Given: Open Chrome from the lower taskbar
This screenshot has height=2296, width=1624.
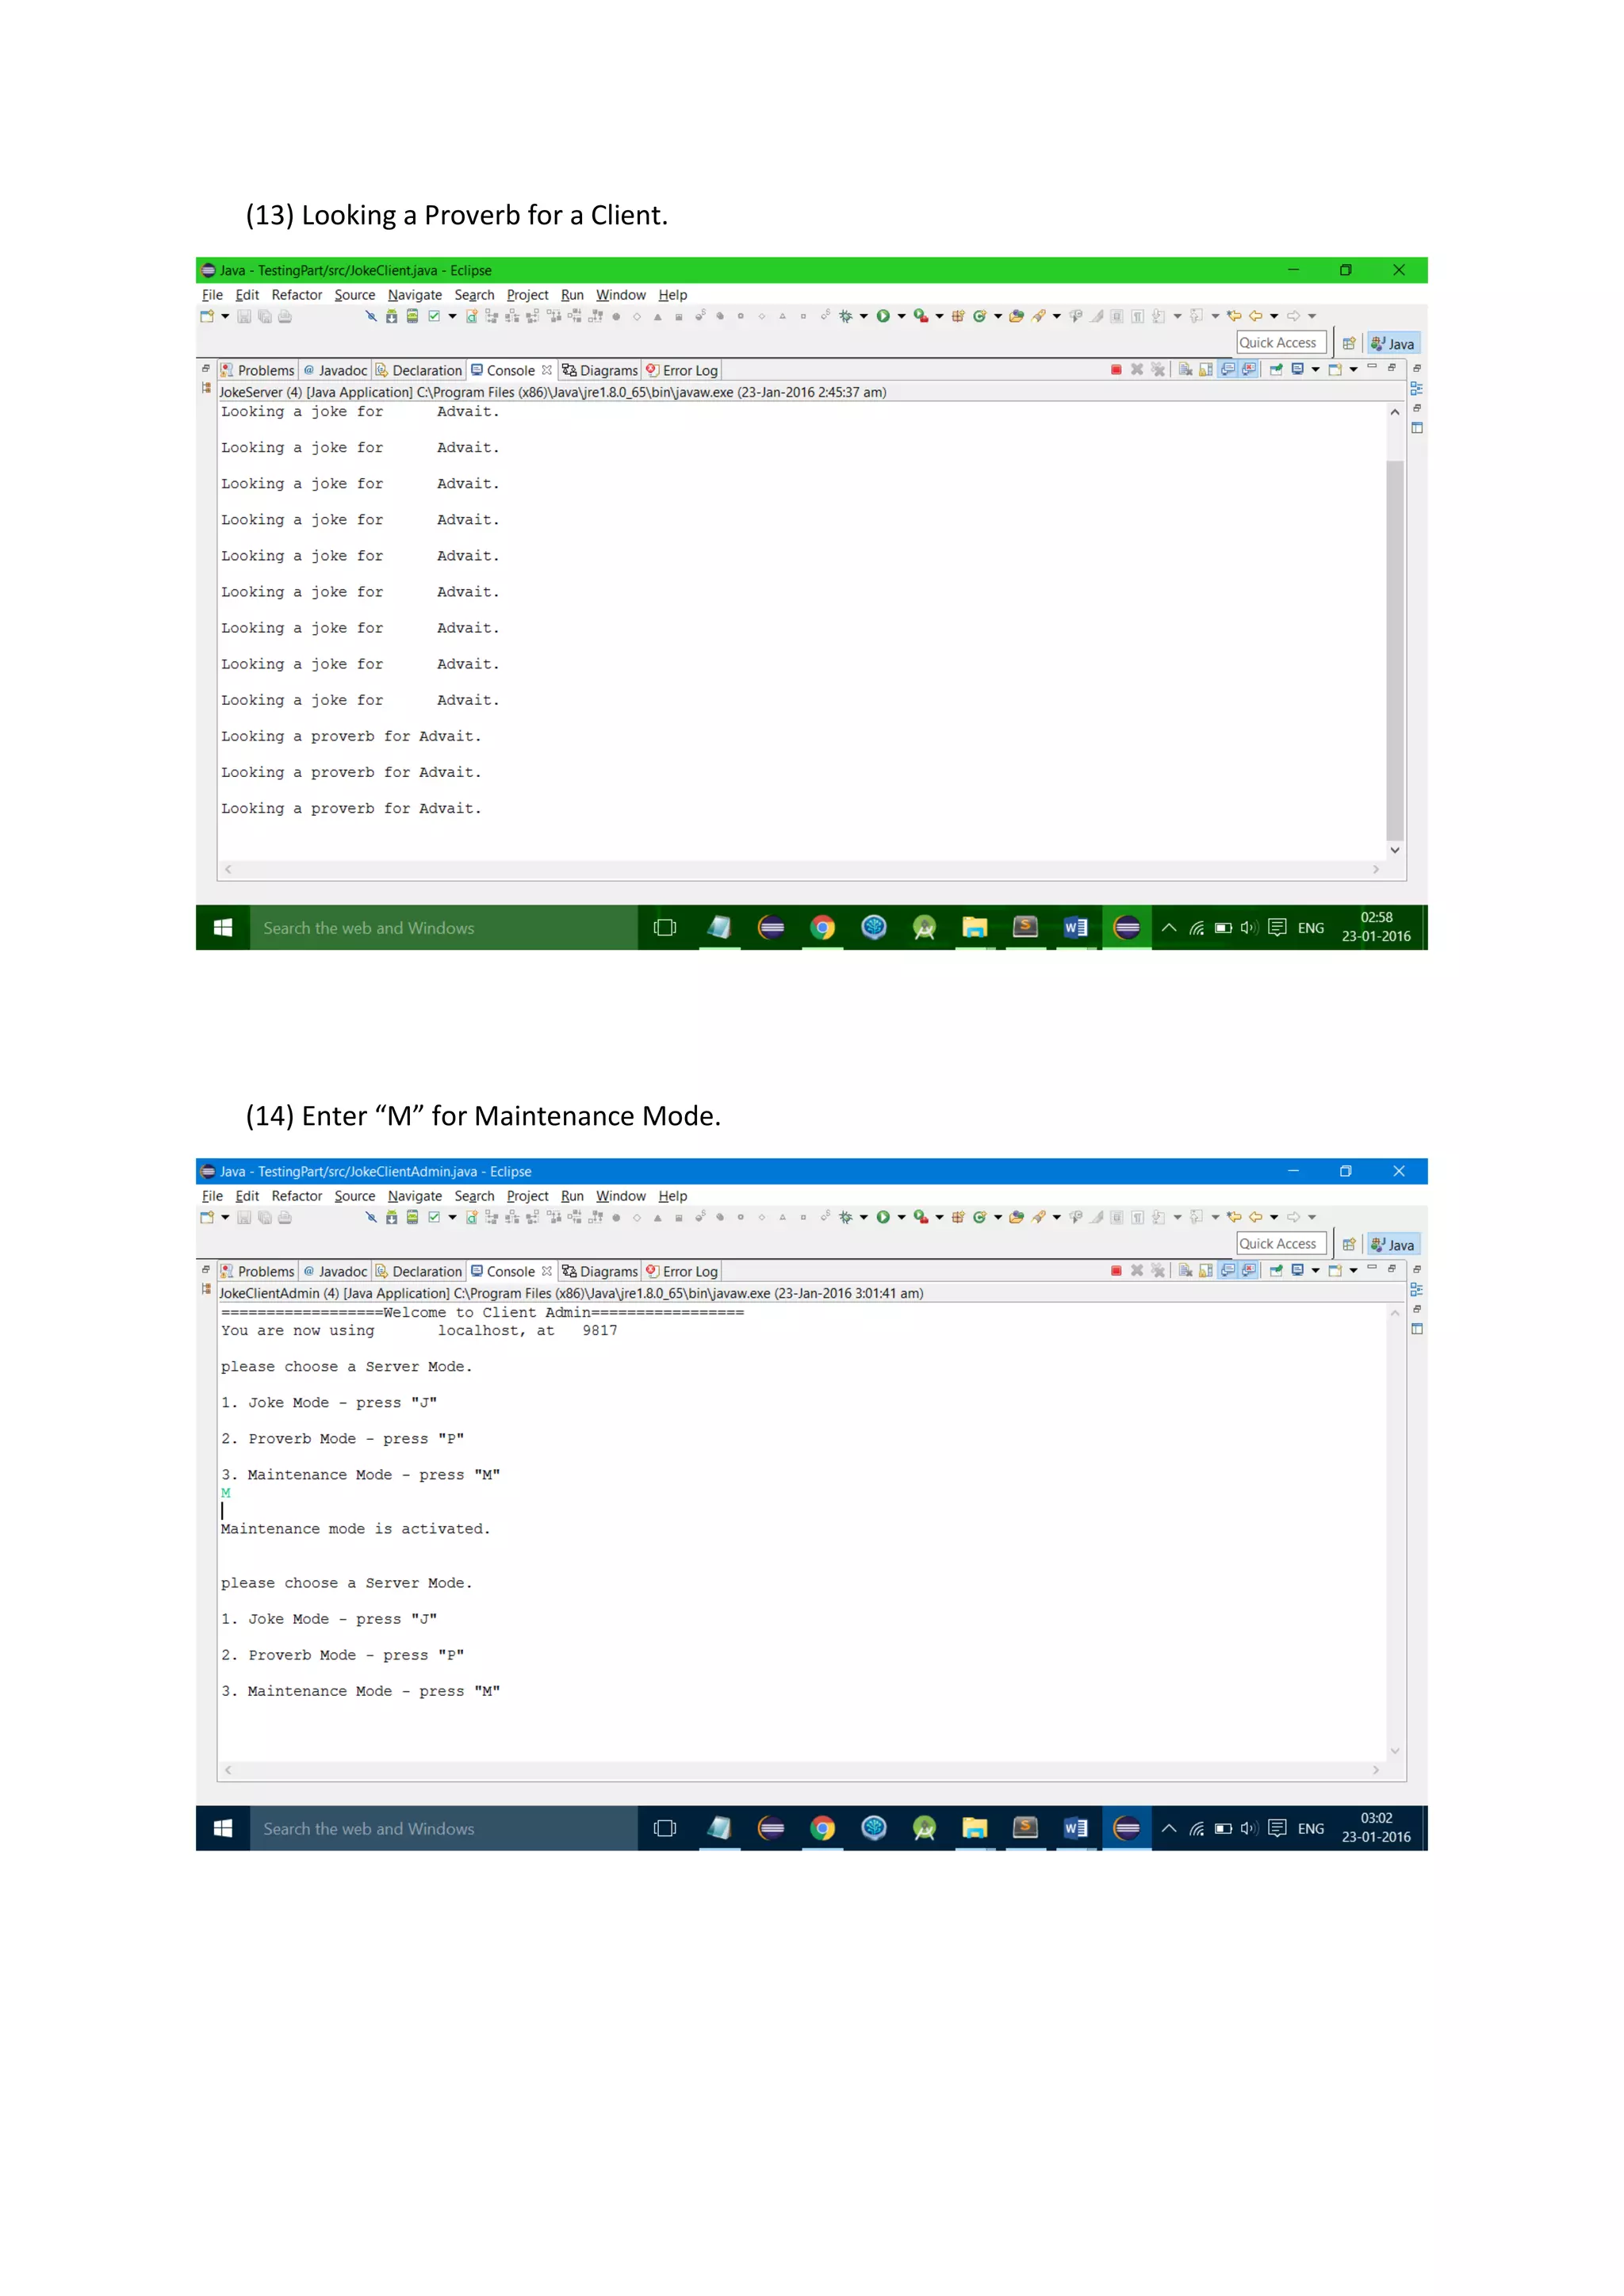Looking at the screenshot, I should pyautogui.click(x=822, y=1828).
